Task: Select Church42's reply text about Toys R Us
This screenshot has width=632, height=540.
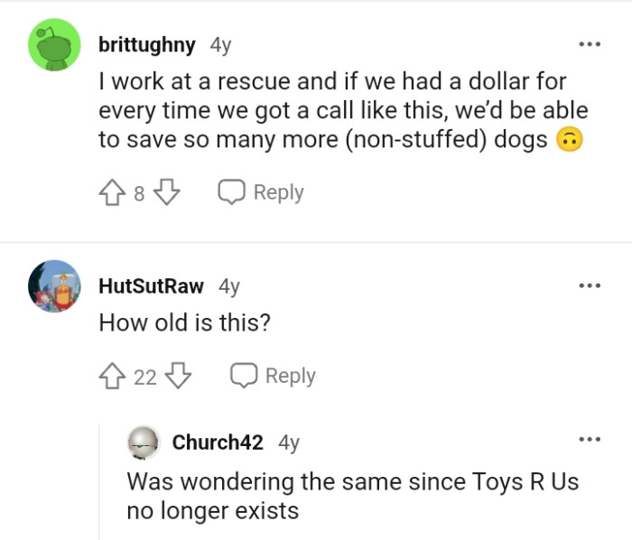Action: 352,495
